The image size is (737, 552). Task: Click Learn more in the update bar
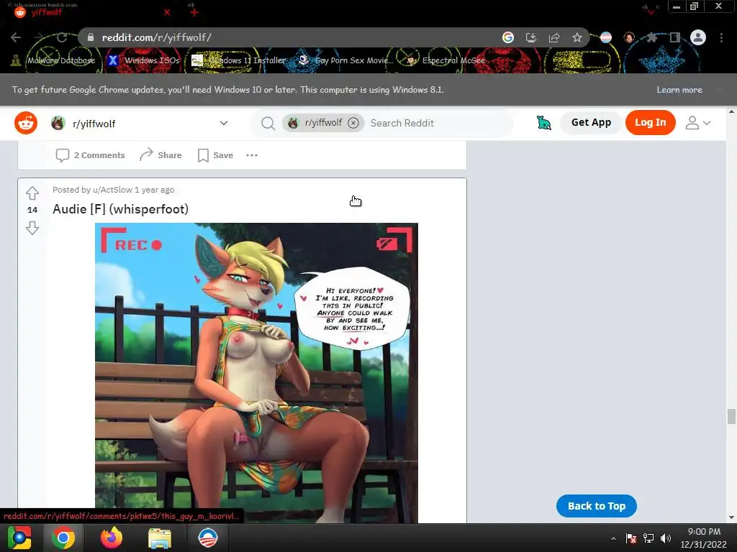click(679, 90)
